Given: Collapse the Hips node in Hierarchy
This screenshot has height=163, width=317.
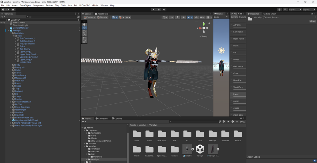Looking at the screenshot, I should click(x=13, y=36).
